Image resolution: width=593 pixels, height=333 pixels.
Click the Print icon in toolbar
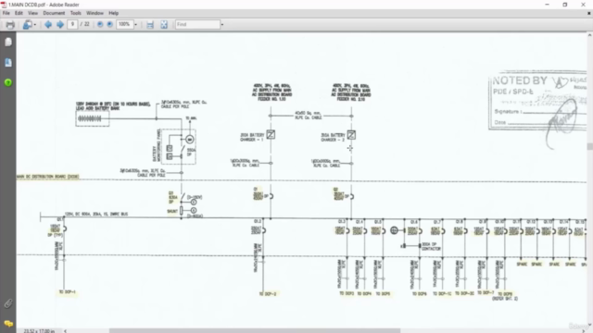[x=10, y=25]
